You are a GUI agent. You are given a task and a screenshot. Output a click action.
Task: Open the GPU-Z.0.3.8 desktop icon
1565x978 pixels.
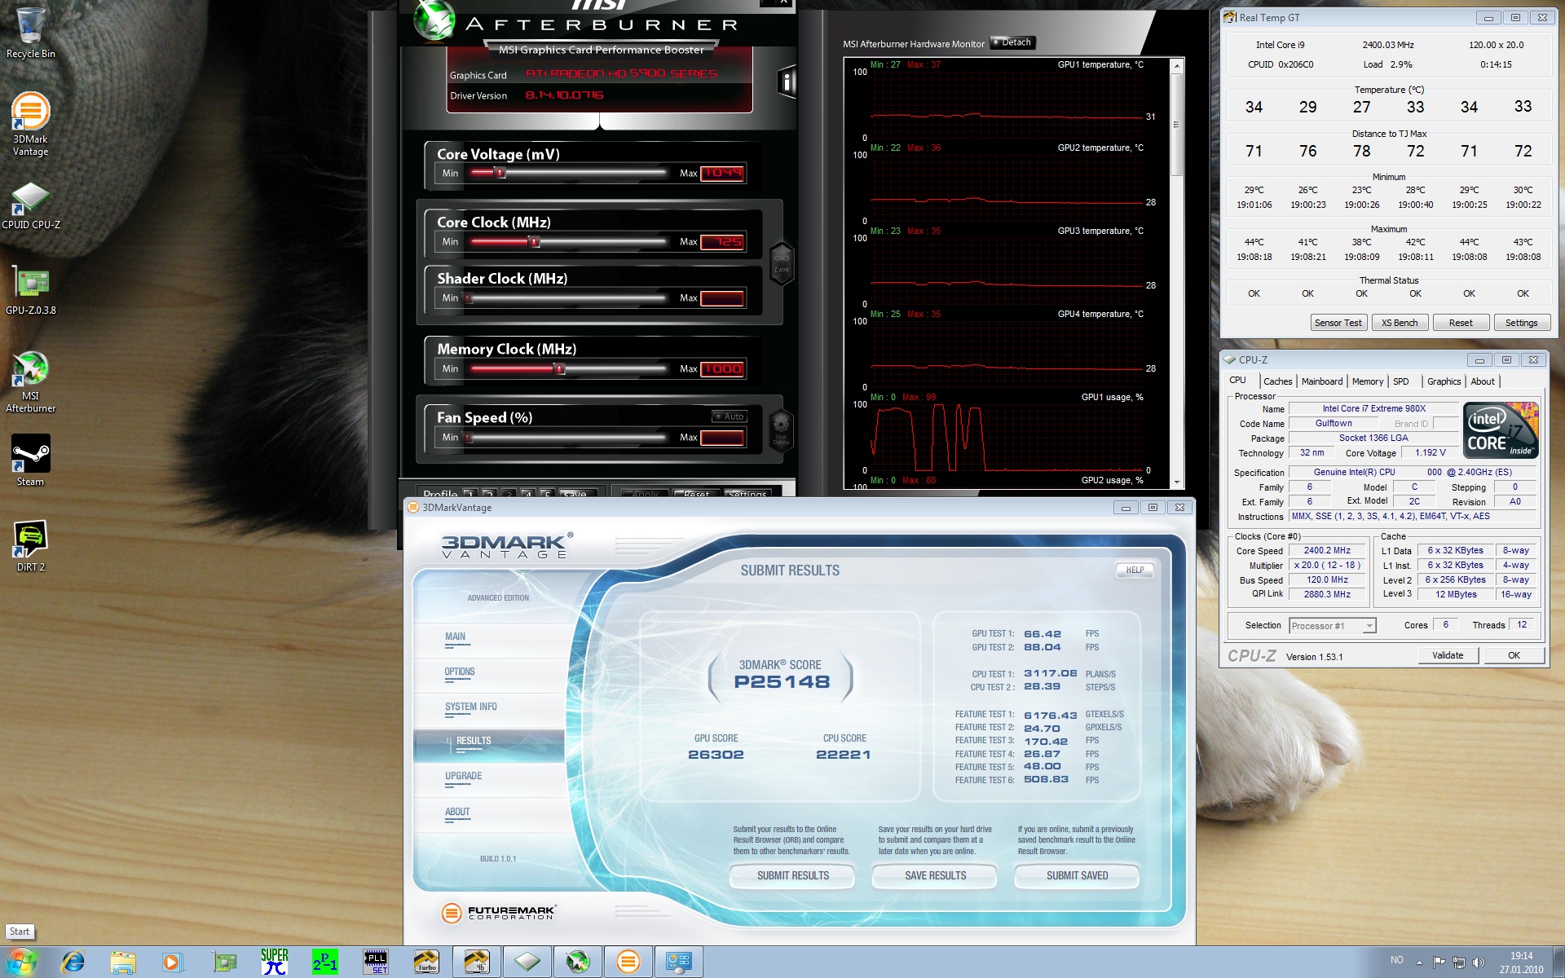click(30, 291)
